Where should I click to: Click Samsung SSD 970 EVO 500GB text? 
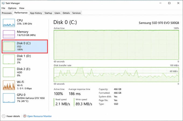159,23
